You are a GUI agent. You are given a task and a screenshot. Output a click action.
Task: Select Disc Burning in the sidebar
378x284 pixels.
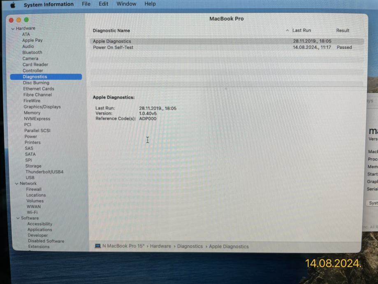[x=36, y=82]
